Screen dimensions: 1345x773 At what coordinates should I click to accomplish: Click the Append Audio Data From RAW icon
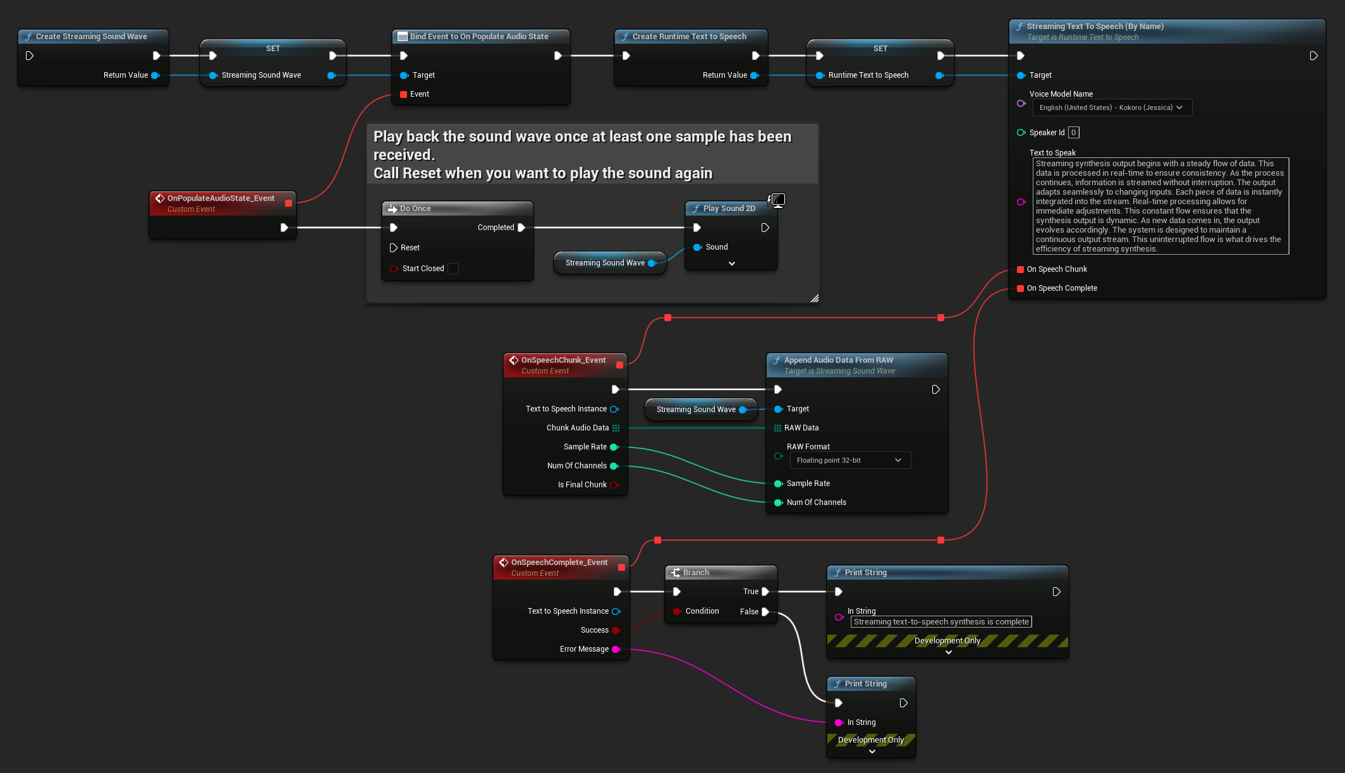[776, 360]
